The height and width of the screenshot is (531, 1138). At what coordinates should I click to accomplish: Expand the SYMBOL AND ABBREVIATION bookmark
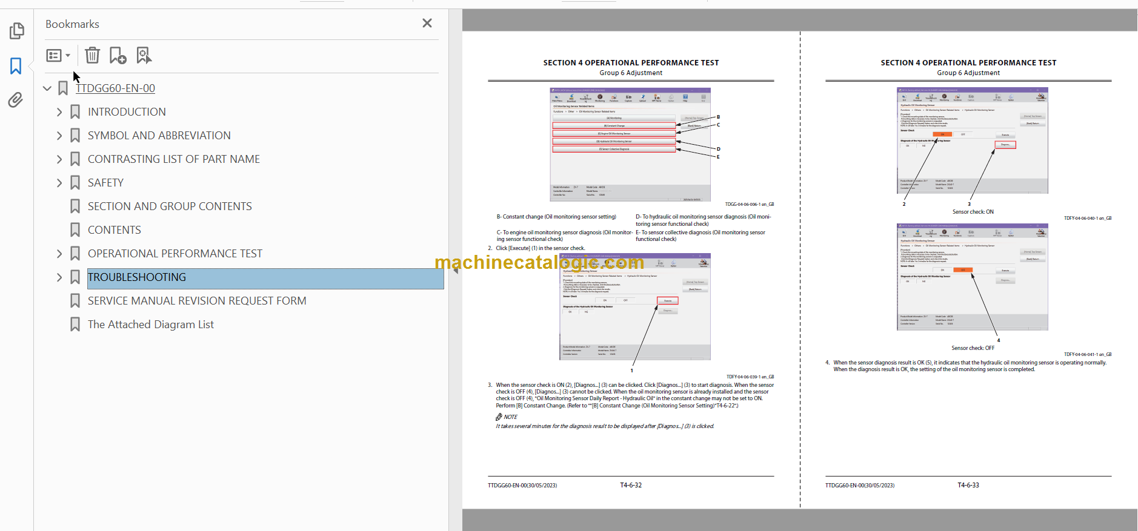59,136
